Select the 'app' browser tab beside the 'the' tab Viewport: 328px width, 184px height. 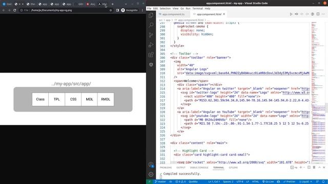click(43, 4)
